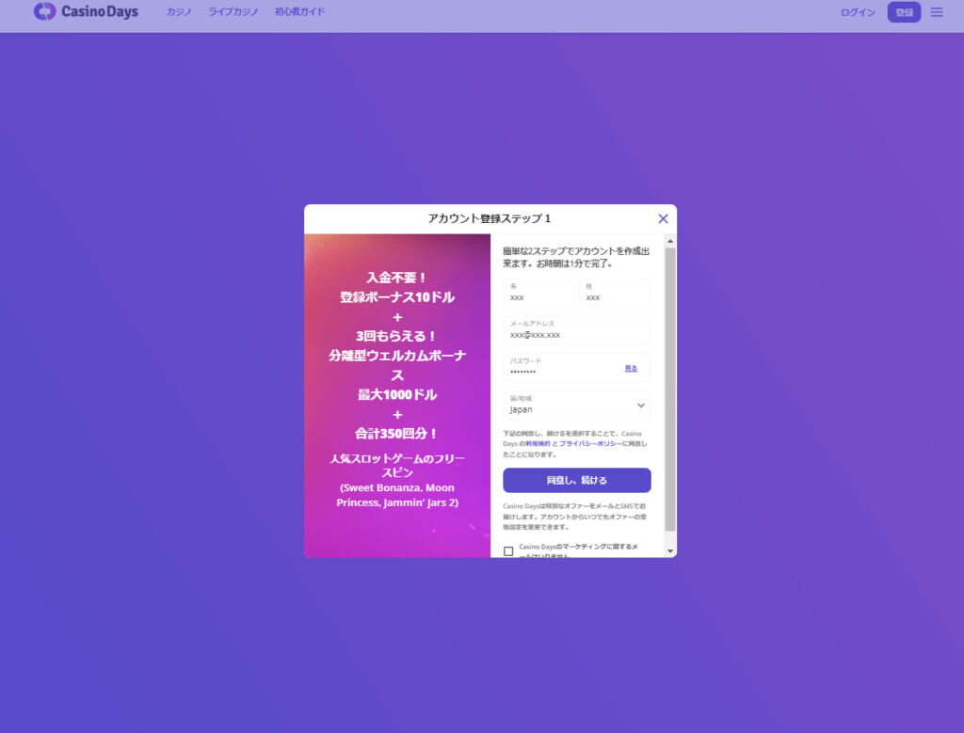
Task: Click the 同意し、続ける button
Action: click(577, 481)
